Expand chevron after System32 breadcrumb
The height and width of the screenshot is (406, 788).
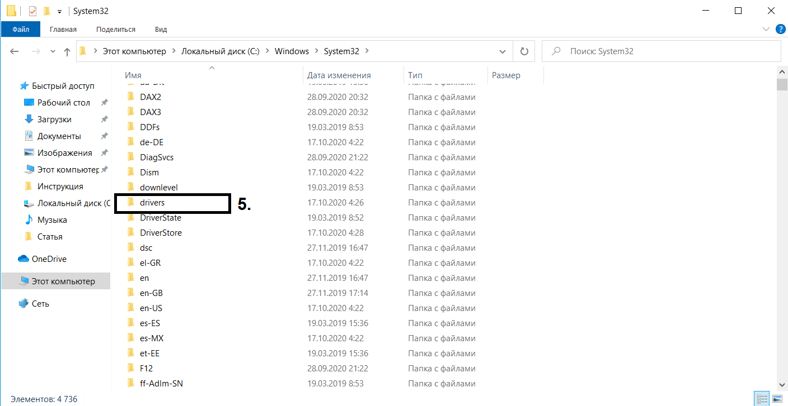367,51
